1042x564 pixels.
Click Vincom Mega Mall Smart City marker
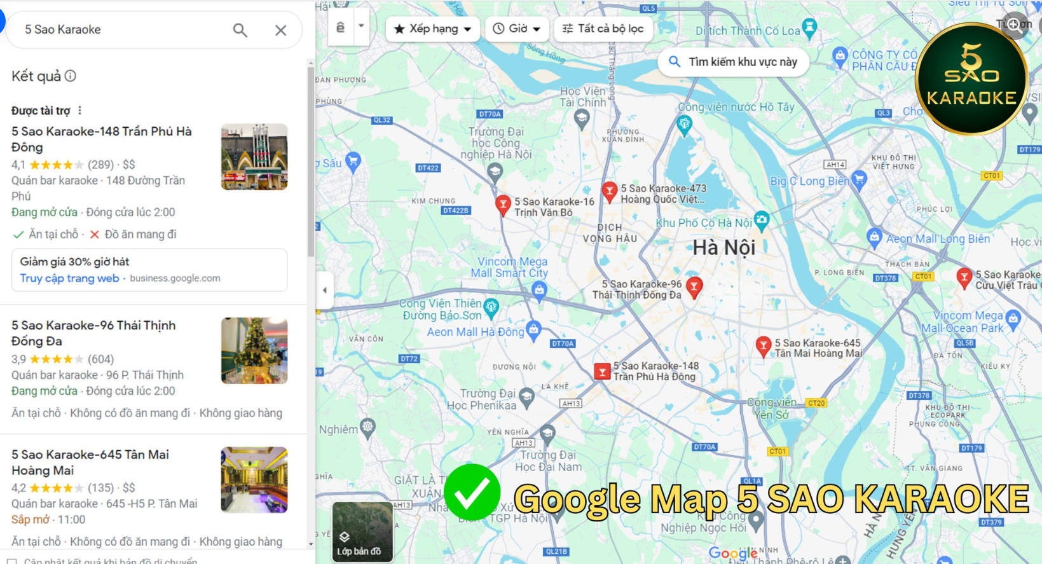click(539, 290)
